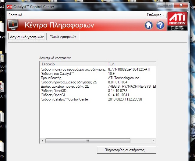Select the Διαδρ. αρχείου προγρ. οδήγ. 2Δ row
The width and height of the screenshot is (195, 161).
pos(98,86)
